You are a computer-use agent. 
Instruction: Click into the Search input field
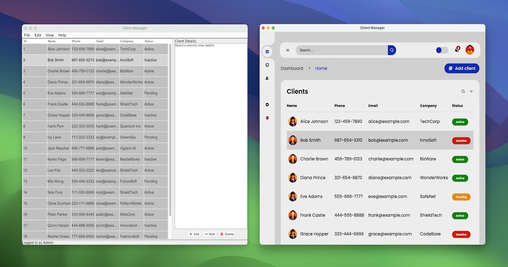tap(341, 50)
